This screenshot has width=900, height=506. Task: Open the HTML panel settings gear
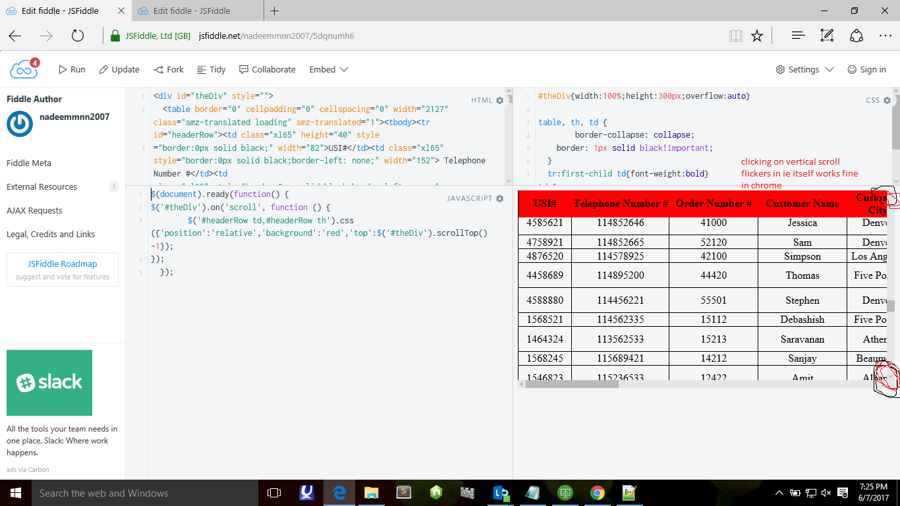[x=499, y=99]
